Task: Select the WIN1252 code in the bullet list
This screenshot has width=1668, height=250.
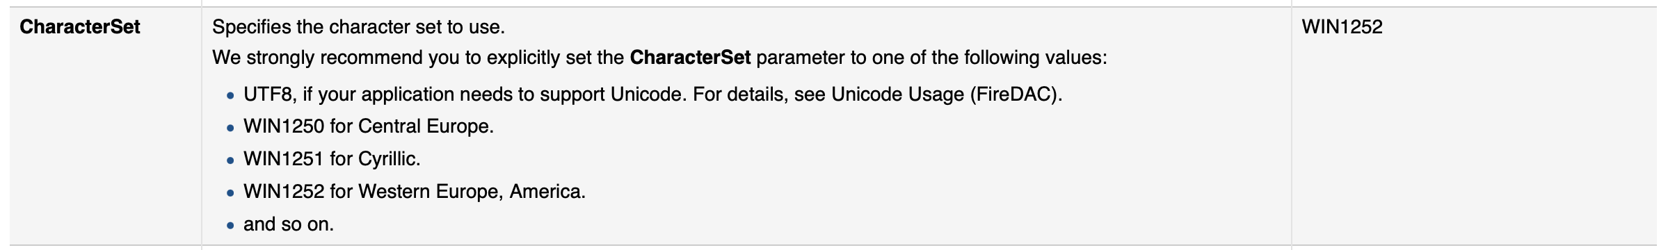Action: [x=284, y=192]
